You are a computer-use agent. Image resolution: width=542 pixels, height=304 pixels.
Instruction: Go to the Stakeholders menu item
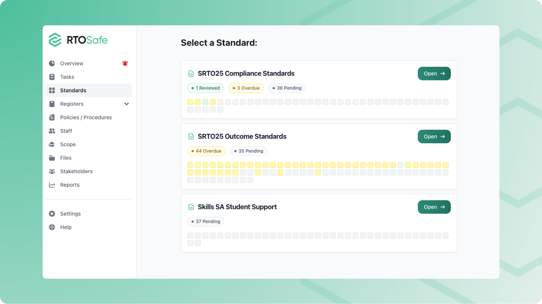(76, 171)
